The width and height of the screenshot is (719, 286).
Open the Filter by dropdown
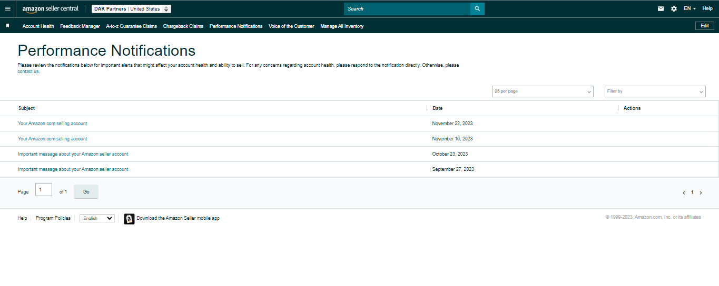(655, 91)
